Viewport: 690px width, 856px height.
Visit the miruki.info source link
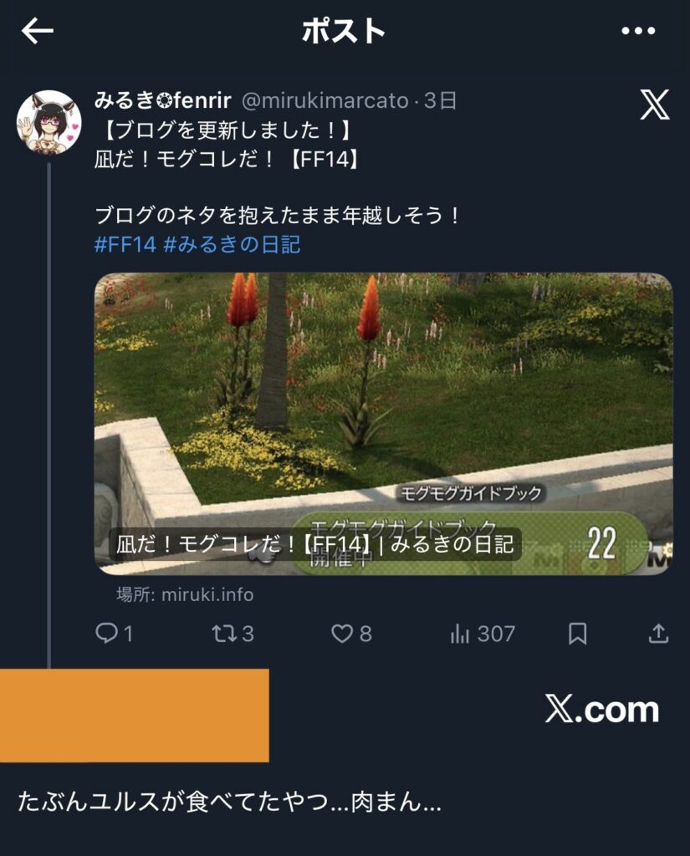(x=185, y=594)
